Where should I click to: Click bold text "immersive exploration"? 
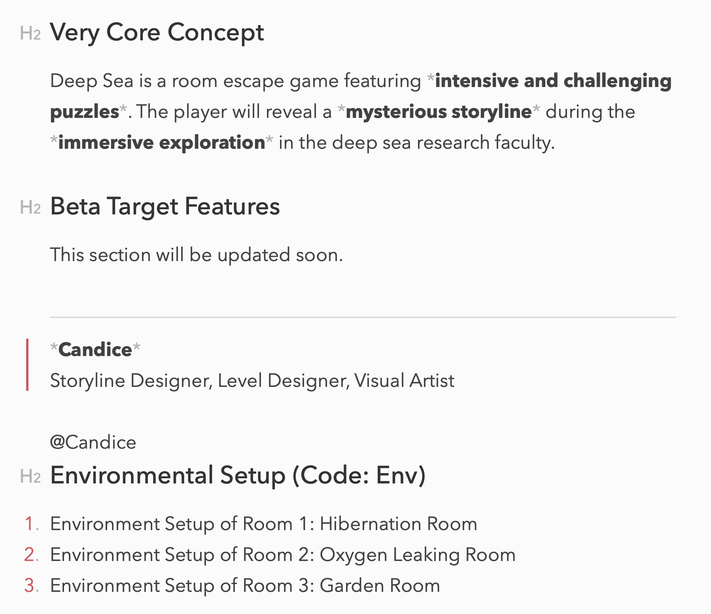coord(161,142)
